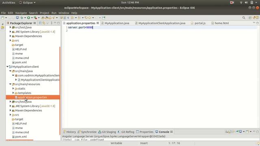Maximize the editor area

(257, 23)
